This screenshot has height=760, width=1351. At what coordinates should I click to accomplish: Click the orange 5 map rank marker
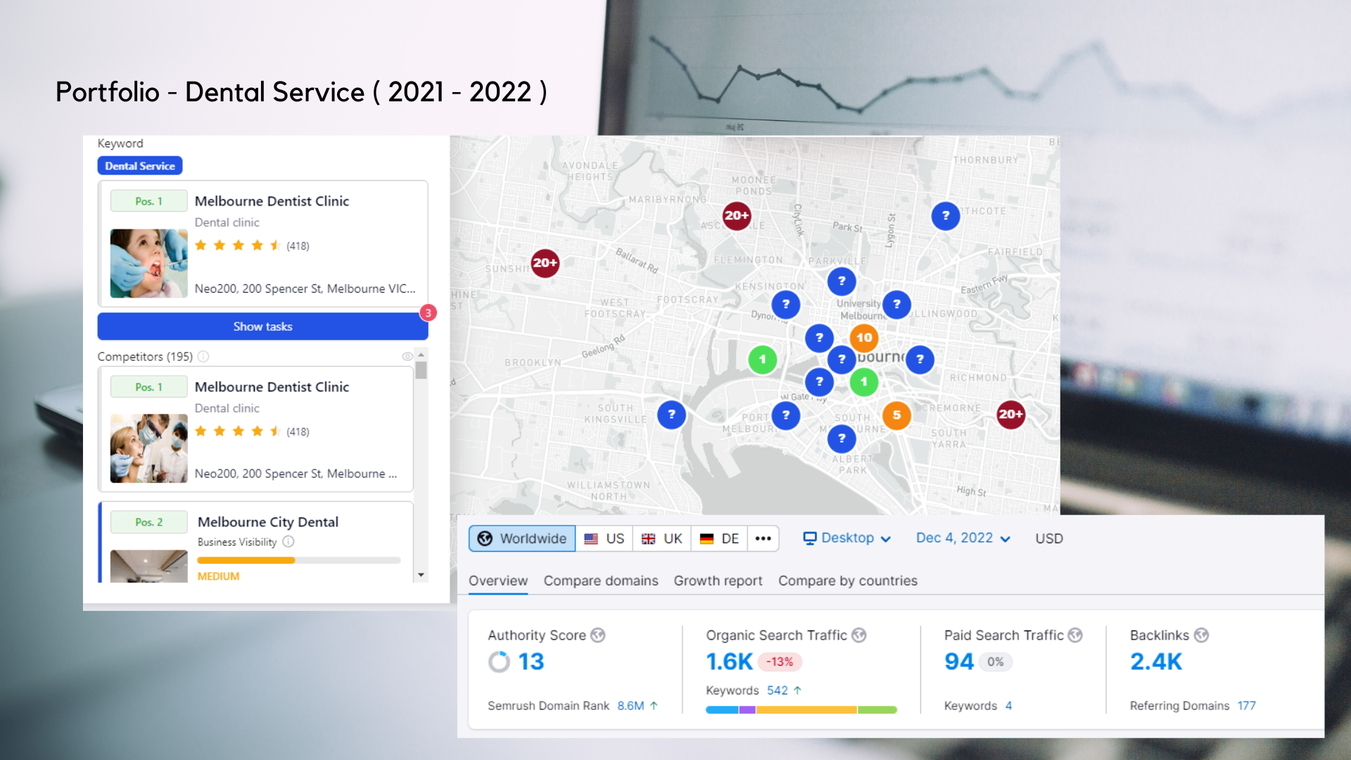(896, 415)
